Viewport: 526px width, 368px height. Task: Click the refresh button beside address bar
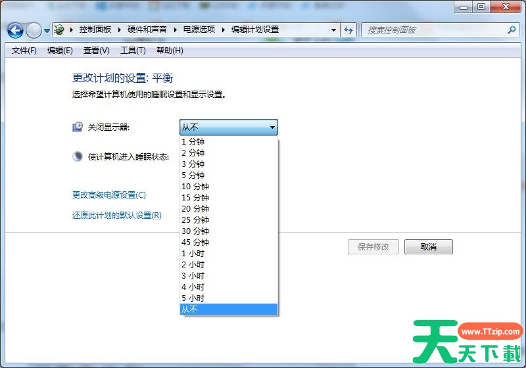click(x=348, y=30)
